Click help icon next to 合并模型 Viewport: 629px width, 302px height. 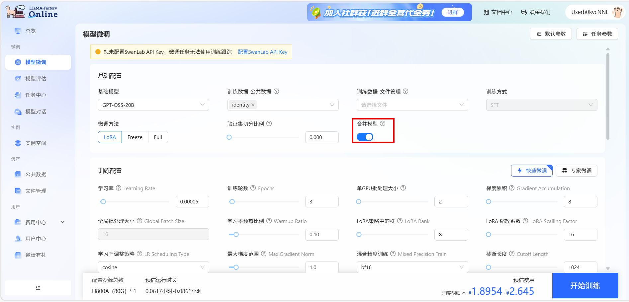coord(383,123)
